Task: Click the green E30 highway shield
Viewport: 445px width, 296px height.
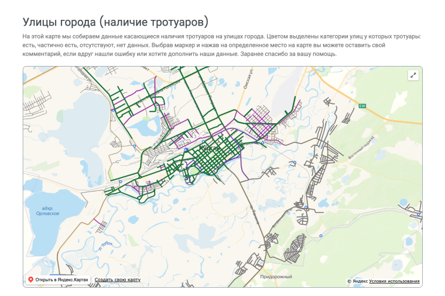Action: coord(362,106)
